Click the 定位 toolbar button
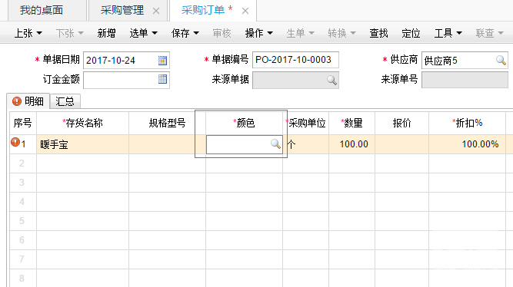This screenshot has width=513, height=287. (x=411, y=33)
